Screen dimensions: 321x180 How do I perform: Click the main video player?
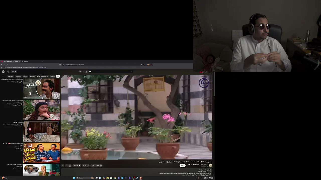pyautogui.click(x=136, y=117)
